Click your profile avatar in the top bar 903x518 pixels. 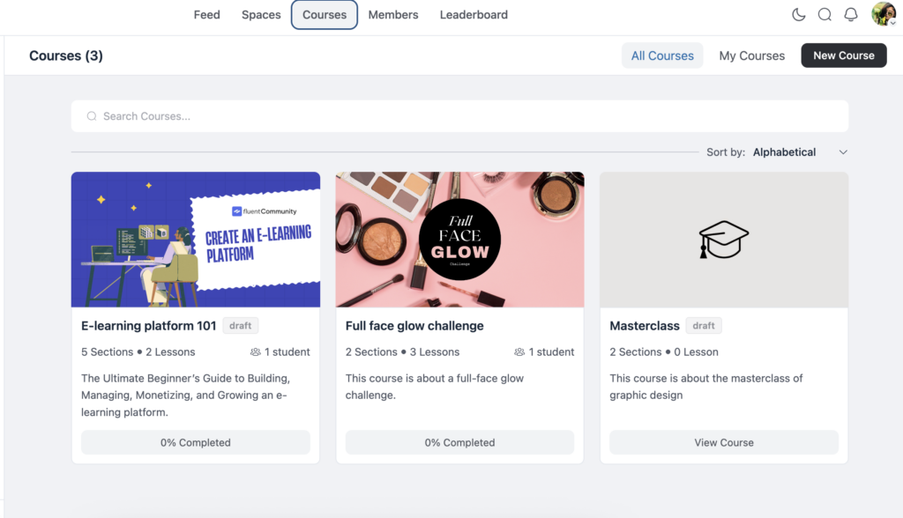(x=883, y=12)
